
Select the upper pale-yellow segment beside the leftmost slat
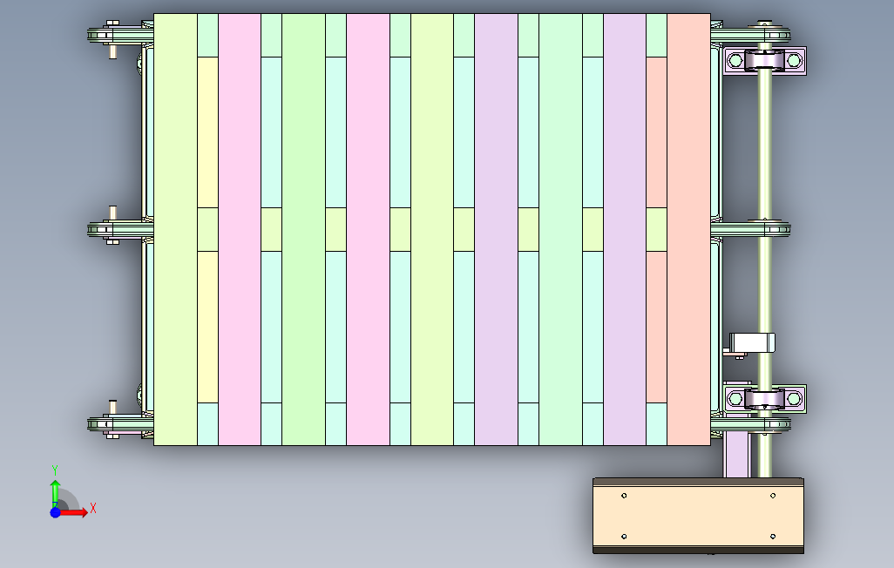(x=207, y=132)
